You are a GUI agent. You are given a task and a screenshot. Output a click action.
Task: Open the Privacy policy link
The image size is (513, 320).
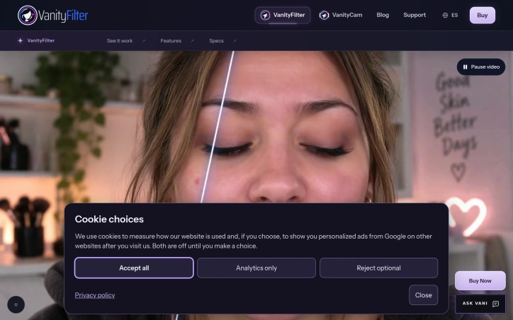[95, 295]
